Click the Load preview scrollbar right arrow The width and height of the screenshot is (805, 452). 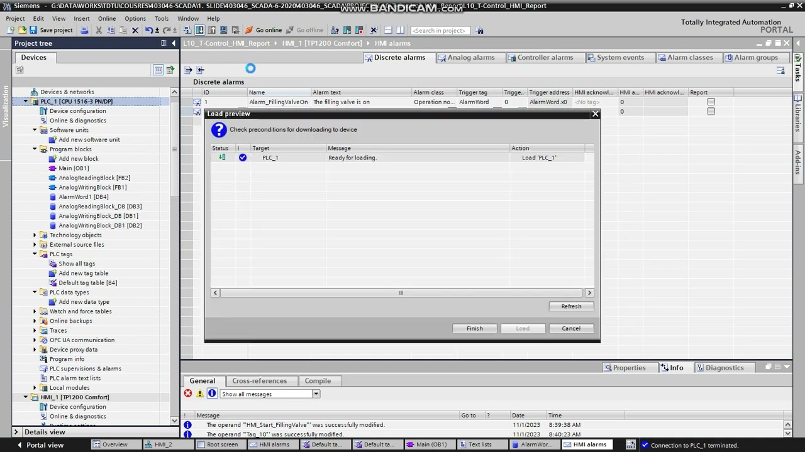(x=589, y=293)
